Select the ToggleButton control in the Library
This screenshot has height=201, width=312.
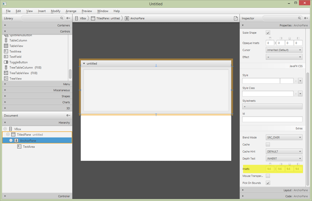[x=19, y=62]
